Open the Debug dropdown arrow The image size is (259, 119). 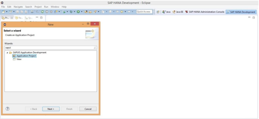click(x=74, y=12)
